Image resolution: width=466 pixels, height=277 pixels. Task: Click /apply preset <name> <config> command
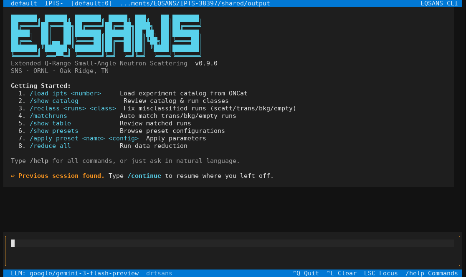pos(84,138)
